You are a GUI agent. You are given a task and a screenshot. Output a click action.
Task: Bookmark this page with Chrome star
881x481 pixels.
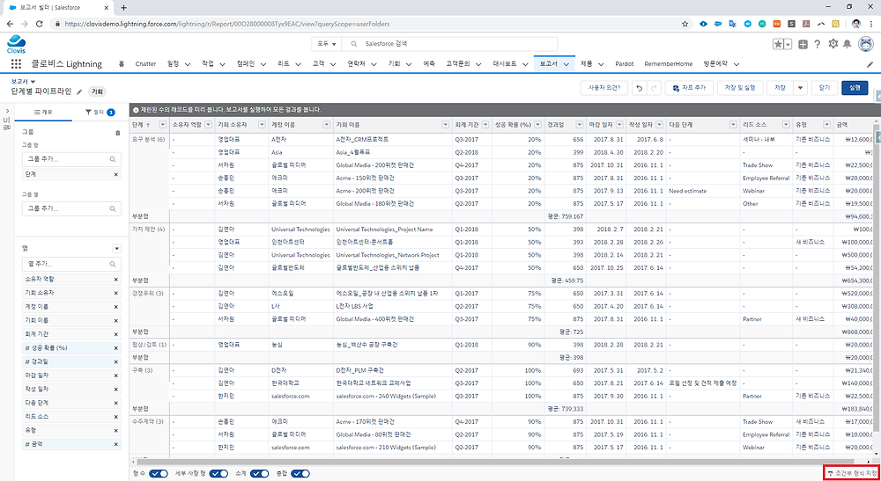(x=685, y=24)
